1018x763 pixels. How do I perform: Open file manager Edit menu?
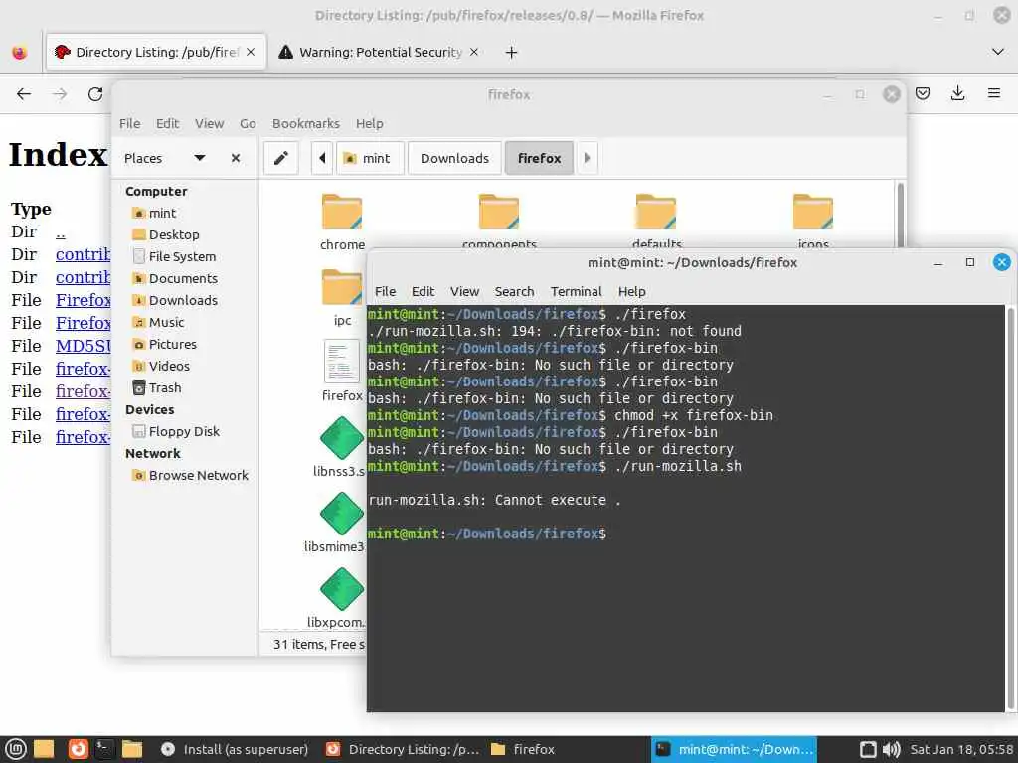[167, 123]
